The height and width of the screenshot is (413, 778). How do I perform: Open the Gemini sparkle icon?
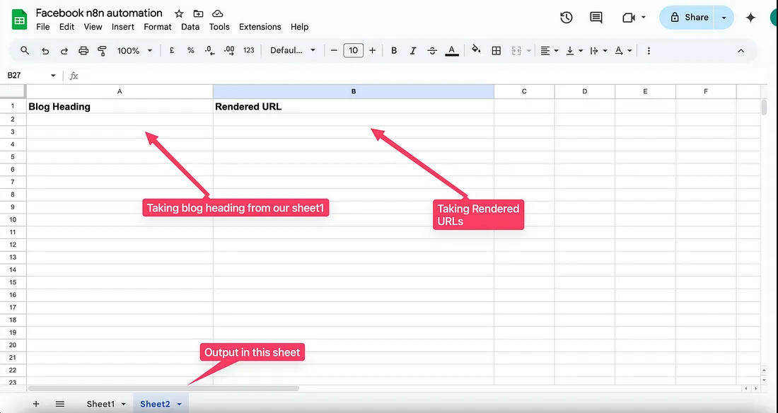pyautogui.click(x=750, y=18)
